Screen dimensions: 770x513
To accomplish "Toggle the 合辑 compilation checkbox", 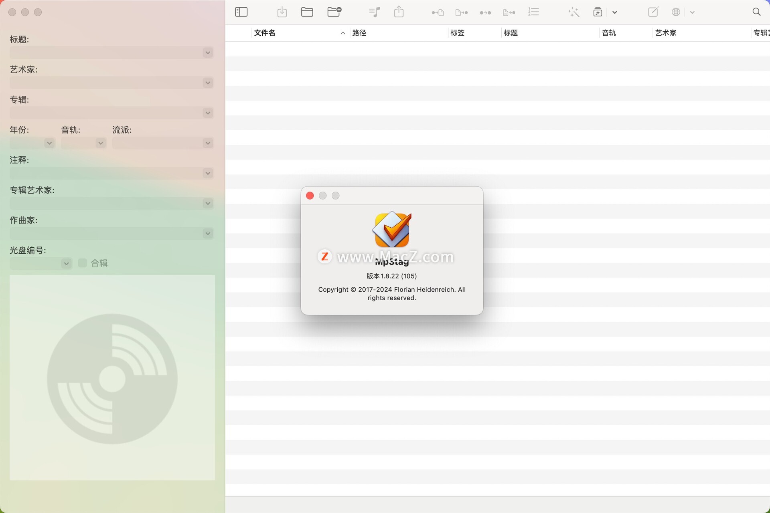I will pos(83,263).
